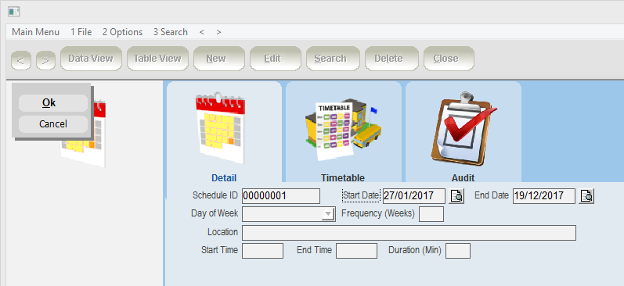
Task: Open the Audit clipboard checkmark icon
Action: (x=463, y=129)
